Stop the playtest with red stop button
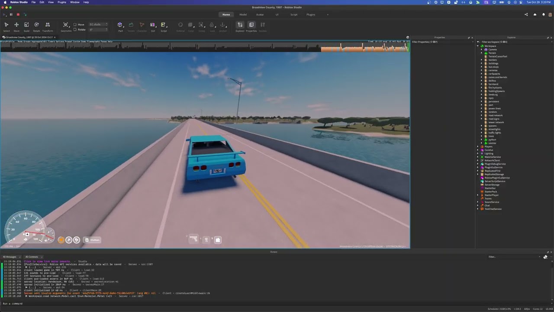554x312 pixels. pyautogui.click(x=18, y=15)
